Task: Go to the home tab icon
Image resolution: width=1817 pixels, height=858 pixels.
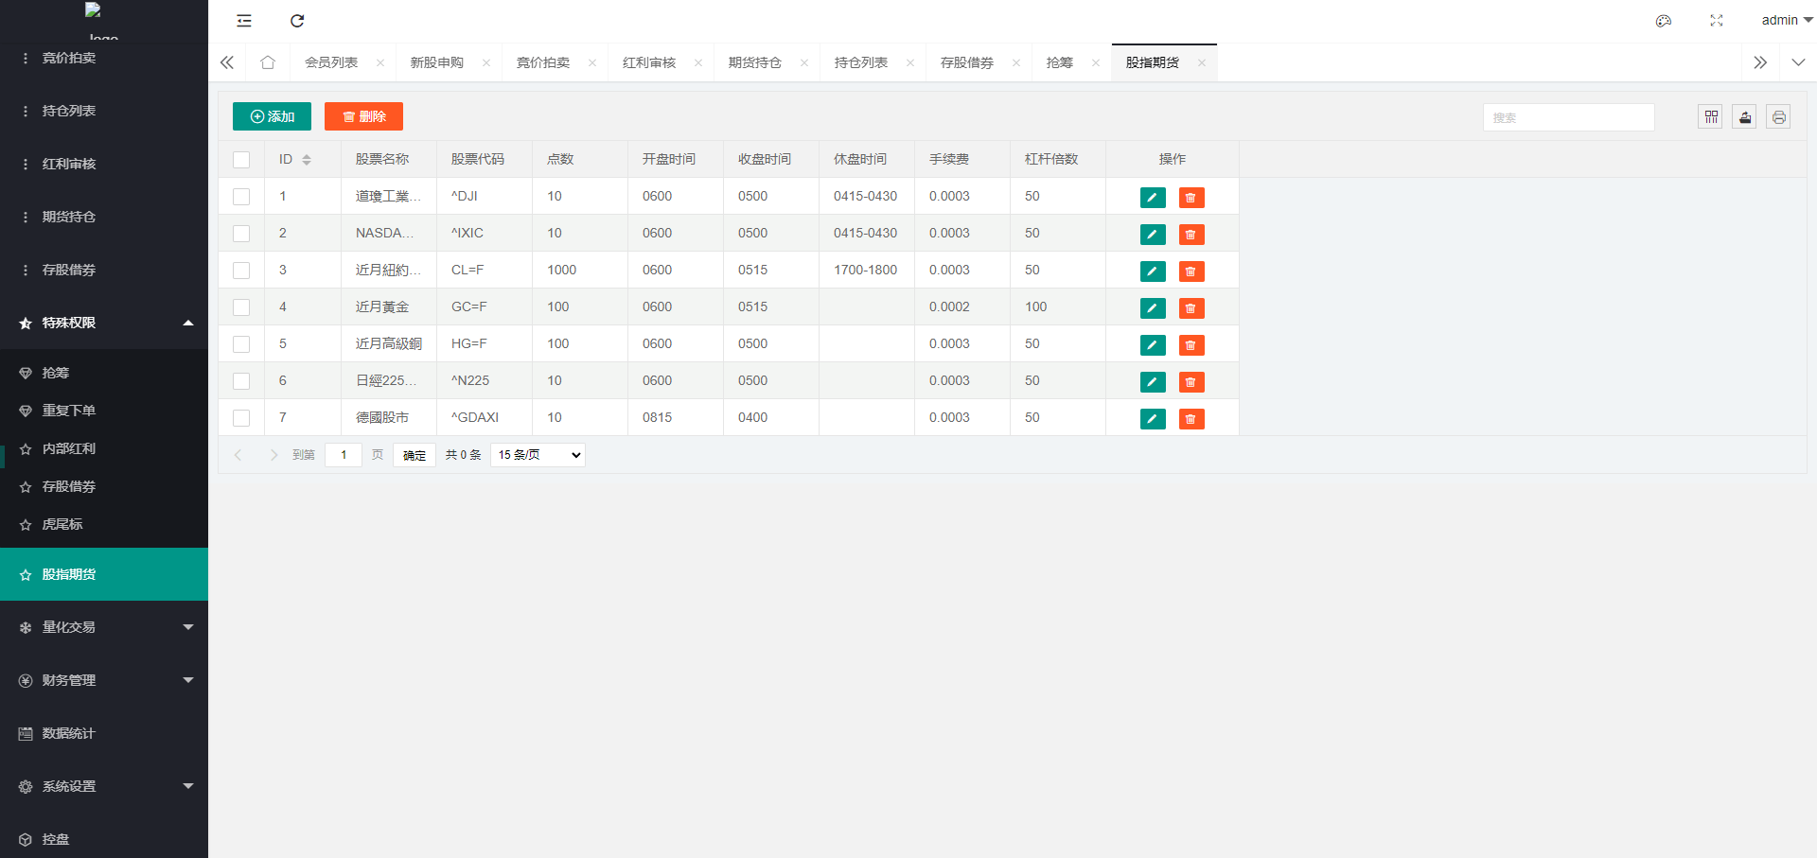Action: click(x=268, y=62)
